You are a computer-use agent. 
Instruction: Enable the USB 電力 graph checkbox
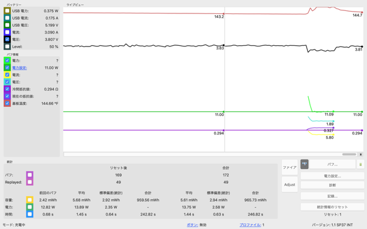tap(7, 11)
